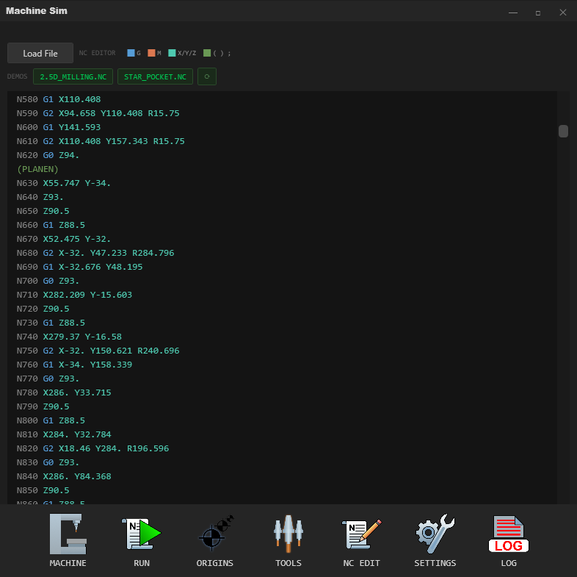Click line N850 Z90.5
The height and width of the screenshot is (577, 577).
click(43, 491)
